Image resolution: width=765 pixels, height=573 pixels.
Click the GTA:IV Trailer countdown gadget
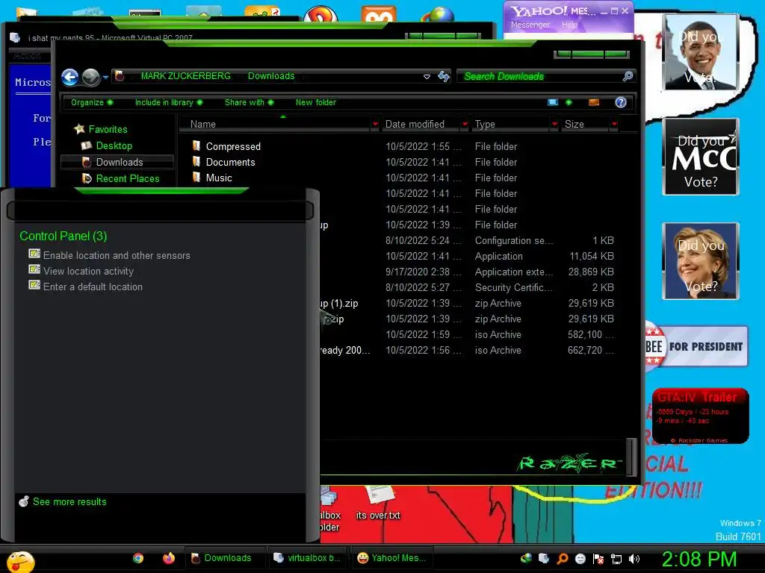coord(701,416)
